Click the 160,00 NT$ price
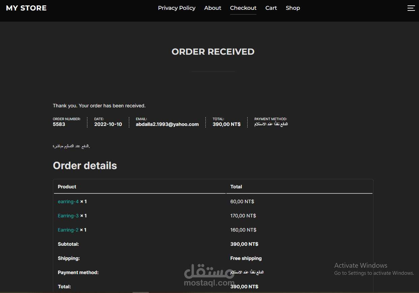Screen dimensions: 419x293 pyautogui.click(x=243, y=230)
